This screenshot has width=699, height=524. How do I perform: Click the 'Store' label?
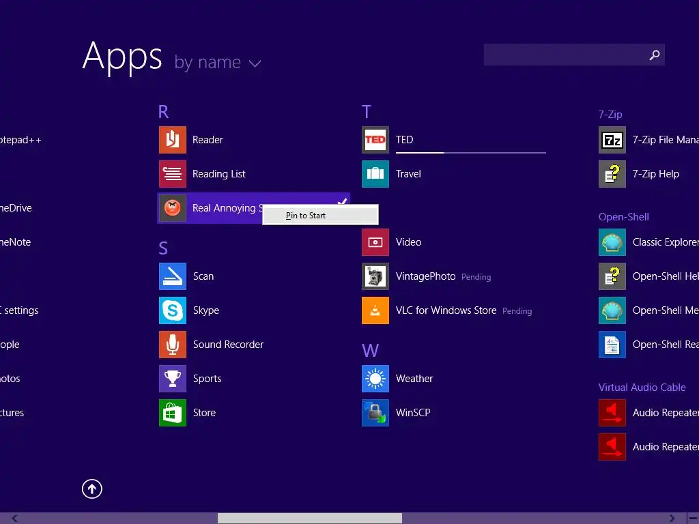pos(204,413)
